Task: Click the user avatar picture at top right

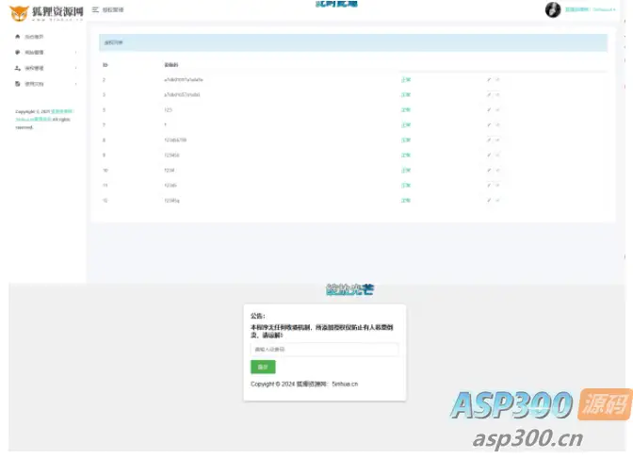Action: 553,9
